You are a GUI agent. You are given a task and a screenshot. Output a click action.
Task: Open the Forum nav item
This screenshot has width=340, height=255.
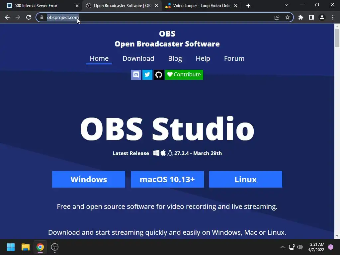click(234, 58)
